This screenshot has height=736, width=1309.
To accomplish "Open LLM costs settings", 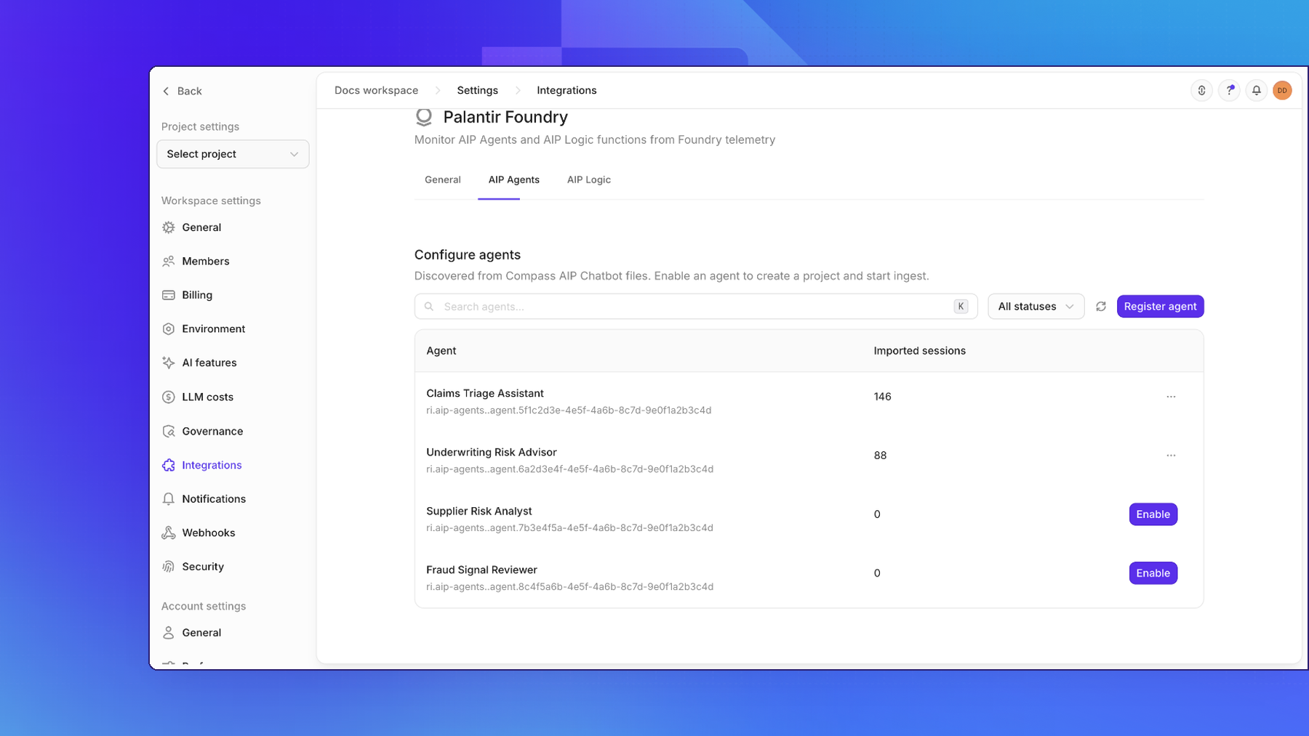I will point(207,397).
